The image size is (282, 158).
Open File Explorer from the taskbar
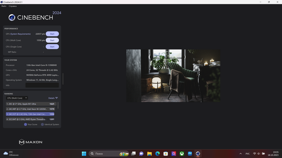tap(149, 154)
